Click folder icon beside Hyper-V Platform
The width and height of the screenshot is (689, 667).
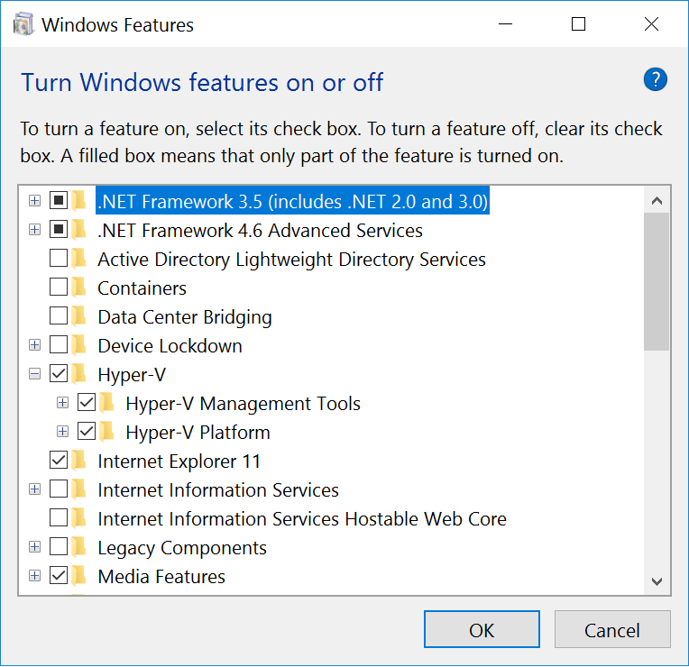pyautogui.click(x=106, y=432)
